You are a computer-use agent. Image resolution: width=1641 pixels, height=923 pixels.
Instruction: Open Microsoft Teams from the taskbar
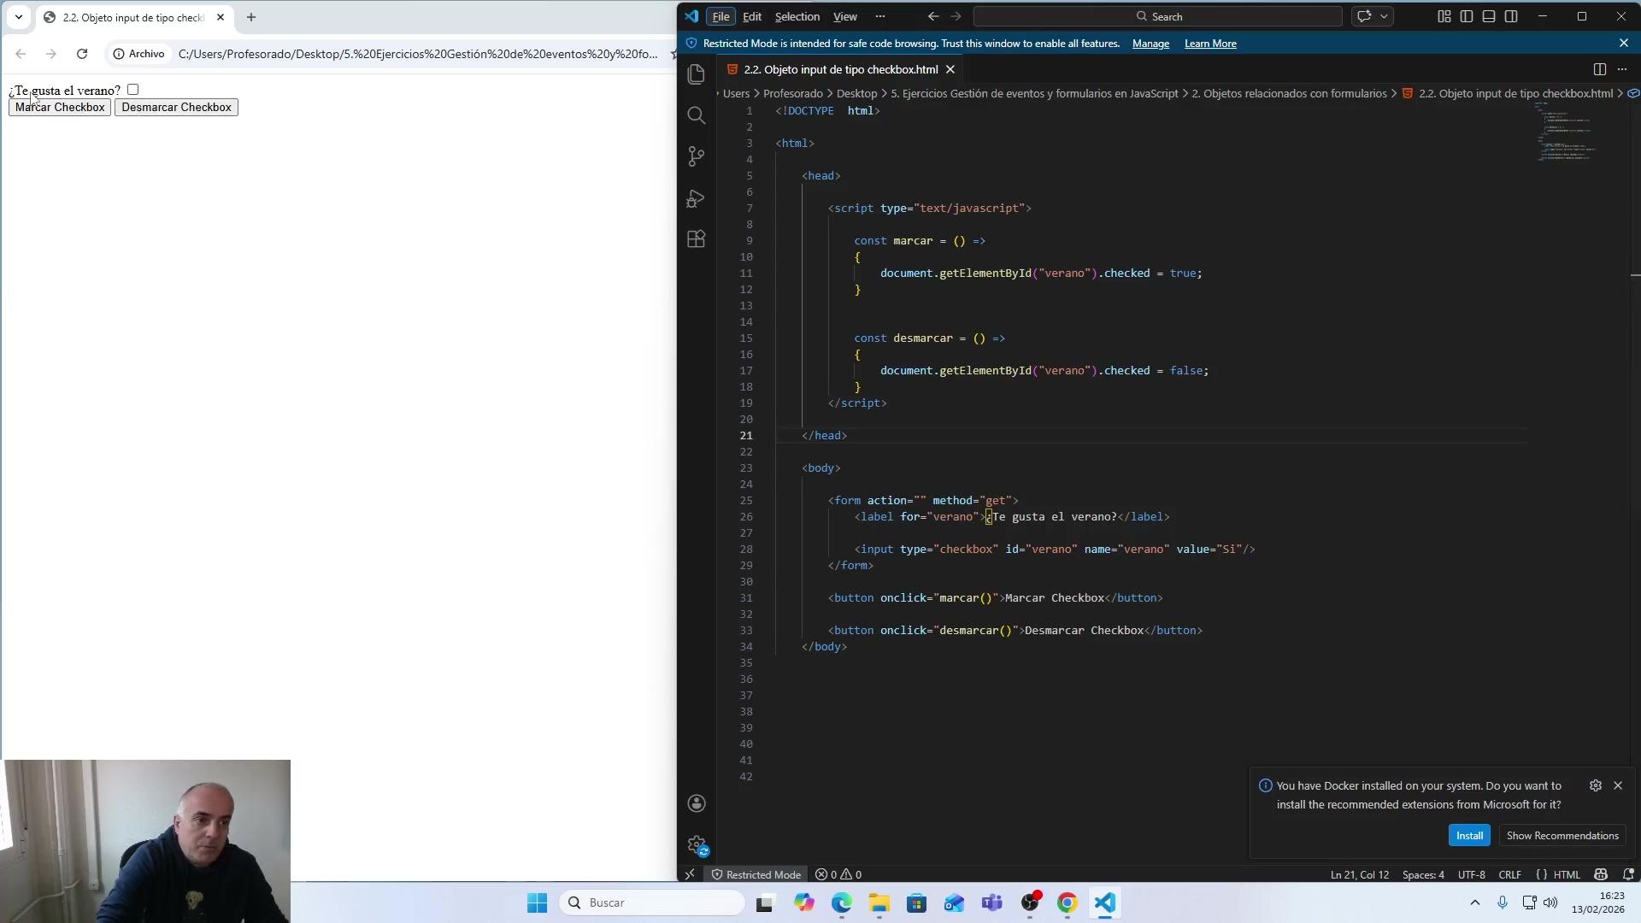click(x=992, y=902)
